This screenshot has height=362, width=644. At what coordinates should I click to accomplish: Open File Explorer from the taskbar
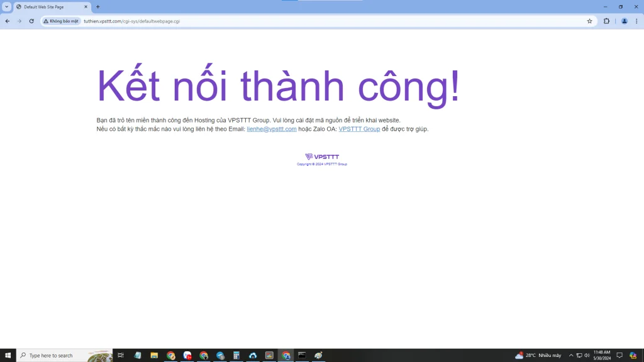(x=154, y=356)
